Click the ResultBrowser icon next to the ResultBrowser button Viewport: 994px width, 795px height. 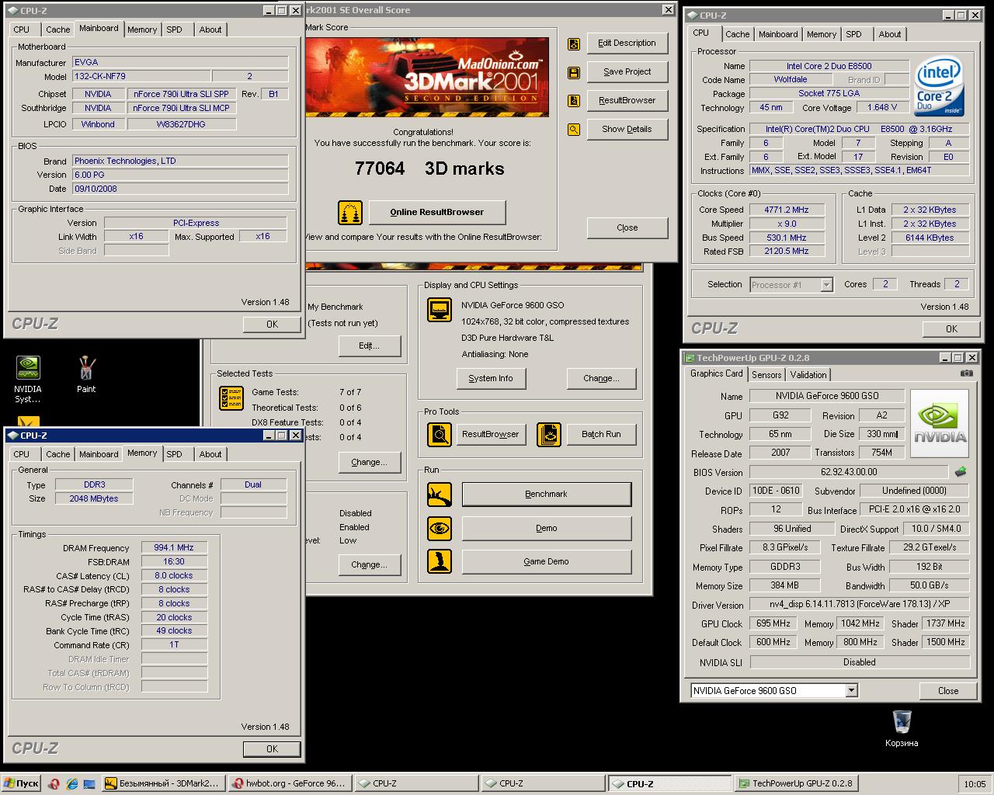coord(573,101)
